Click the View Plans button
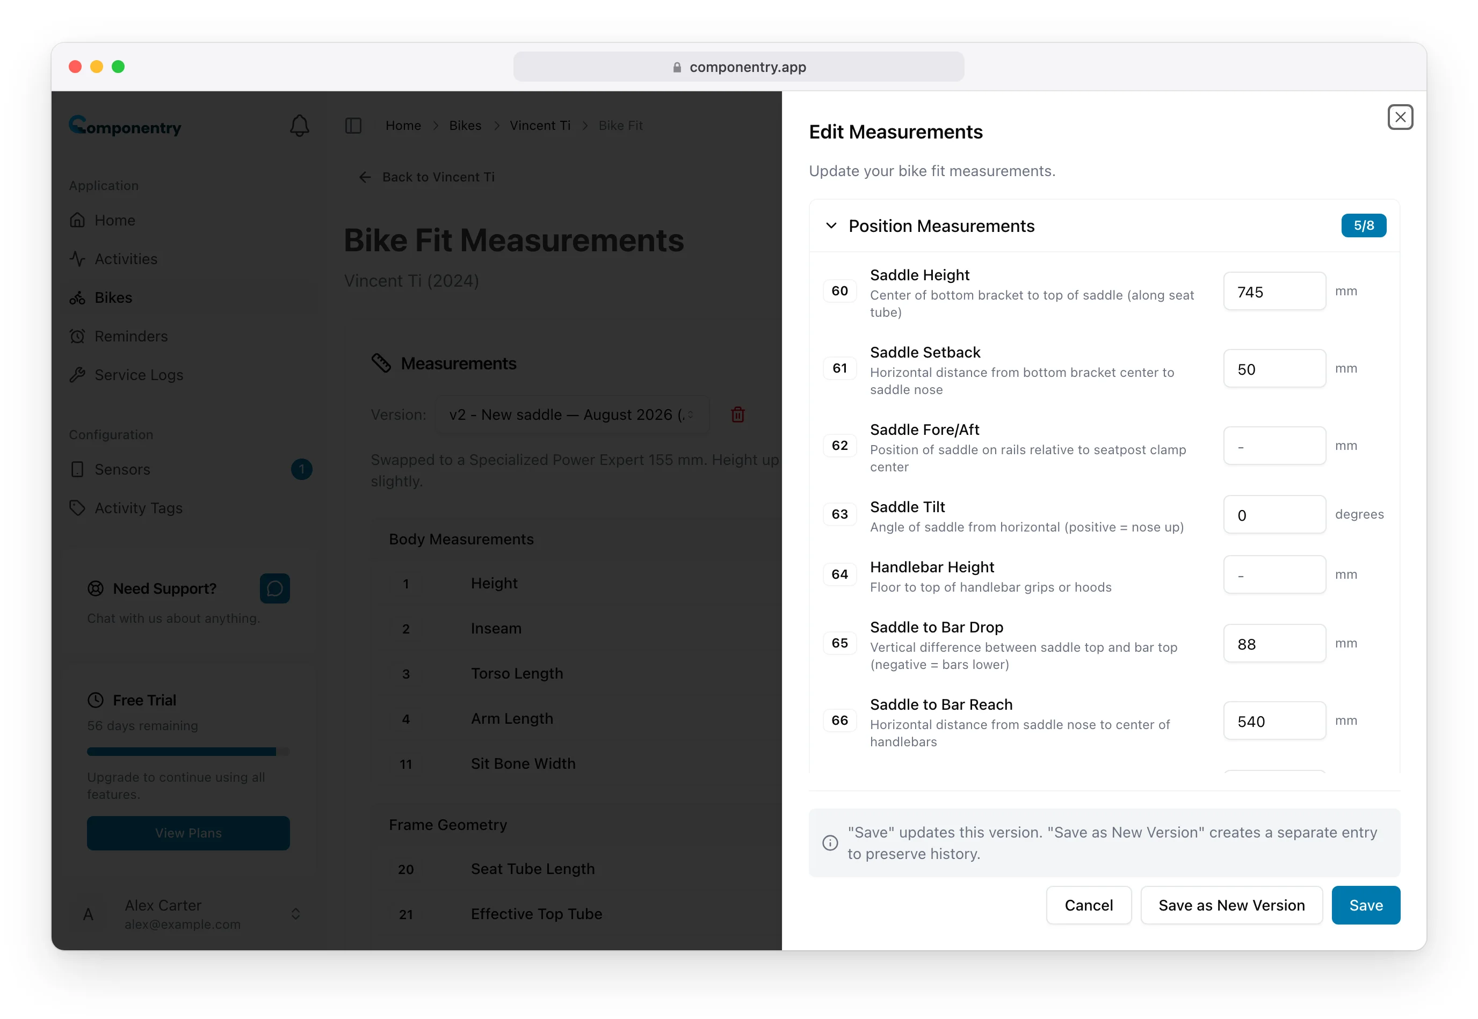 coord(189,833)
